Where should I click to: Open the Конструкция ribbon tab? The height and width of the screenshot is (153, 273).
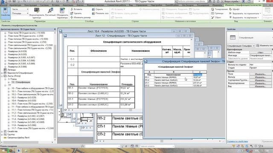point(30,5)
